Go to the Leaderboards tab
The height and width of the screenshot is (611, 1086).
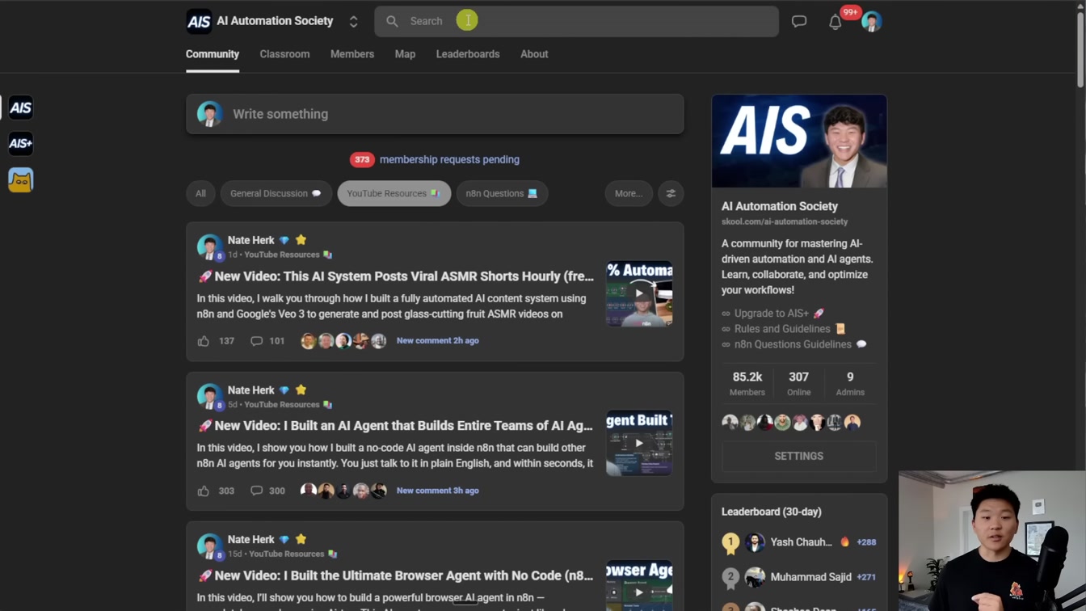tap(468, 54)
